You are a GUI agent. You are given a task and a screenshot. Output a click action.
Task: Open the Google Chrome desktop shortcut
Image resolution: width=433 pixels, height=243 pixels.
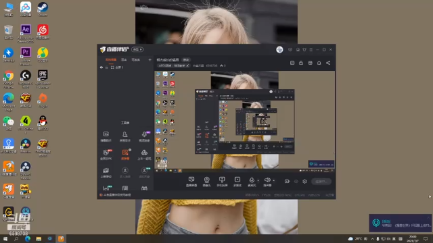click(x=9, y=79)
